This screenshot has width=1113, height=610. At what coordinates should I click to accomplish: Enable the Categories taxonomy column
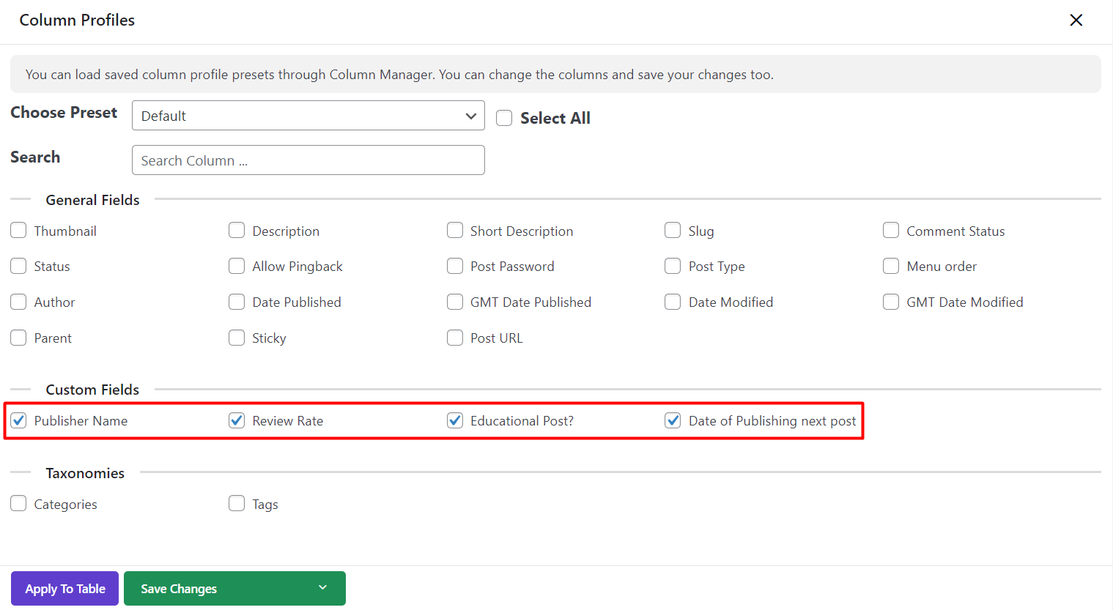pyautogui.click(x=18, y=504)
